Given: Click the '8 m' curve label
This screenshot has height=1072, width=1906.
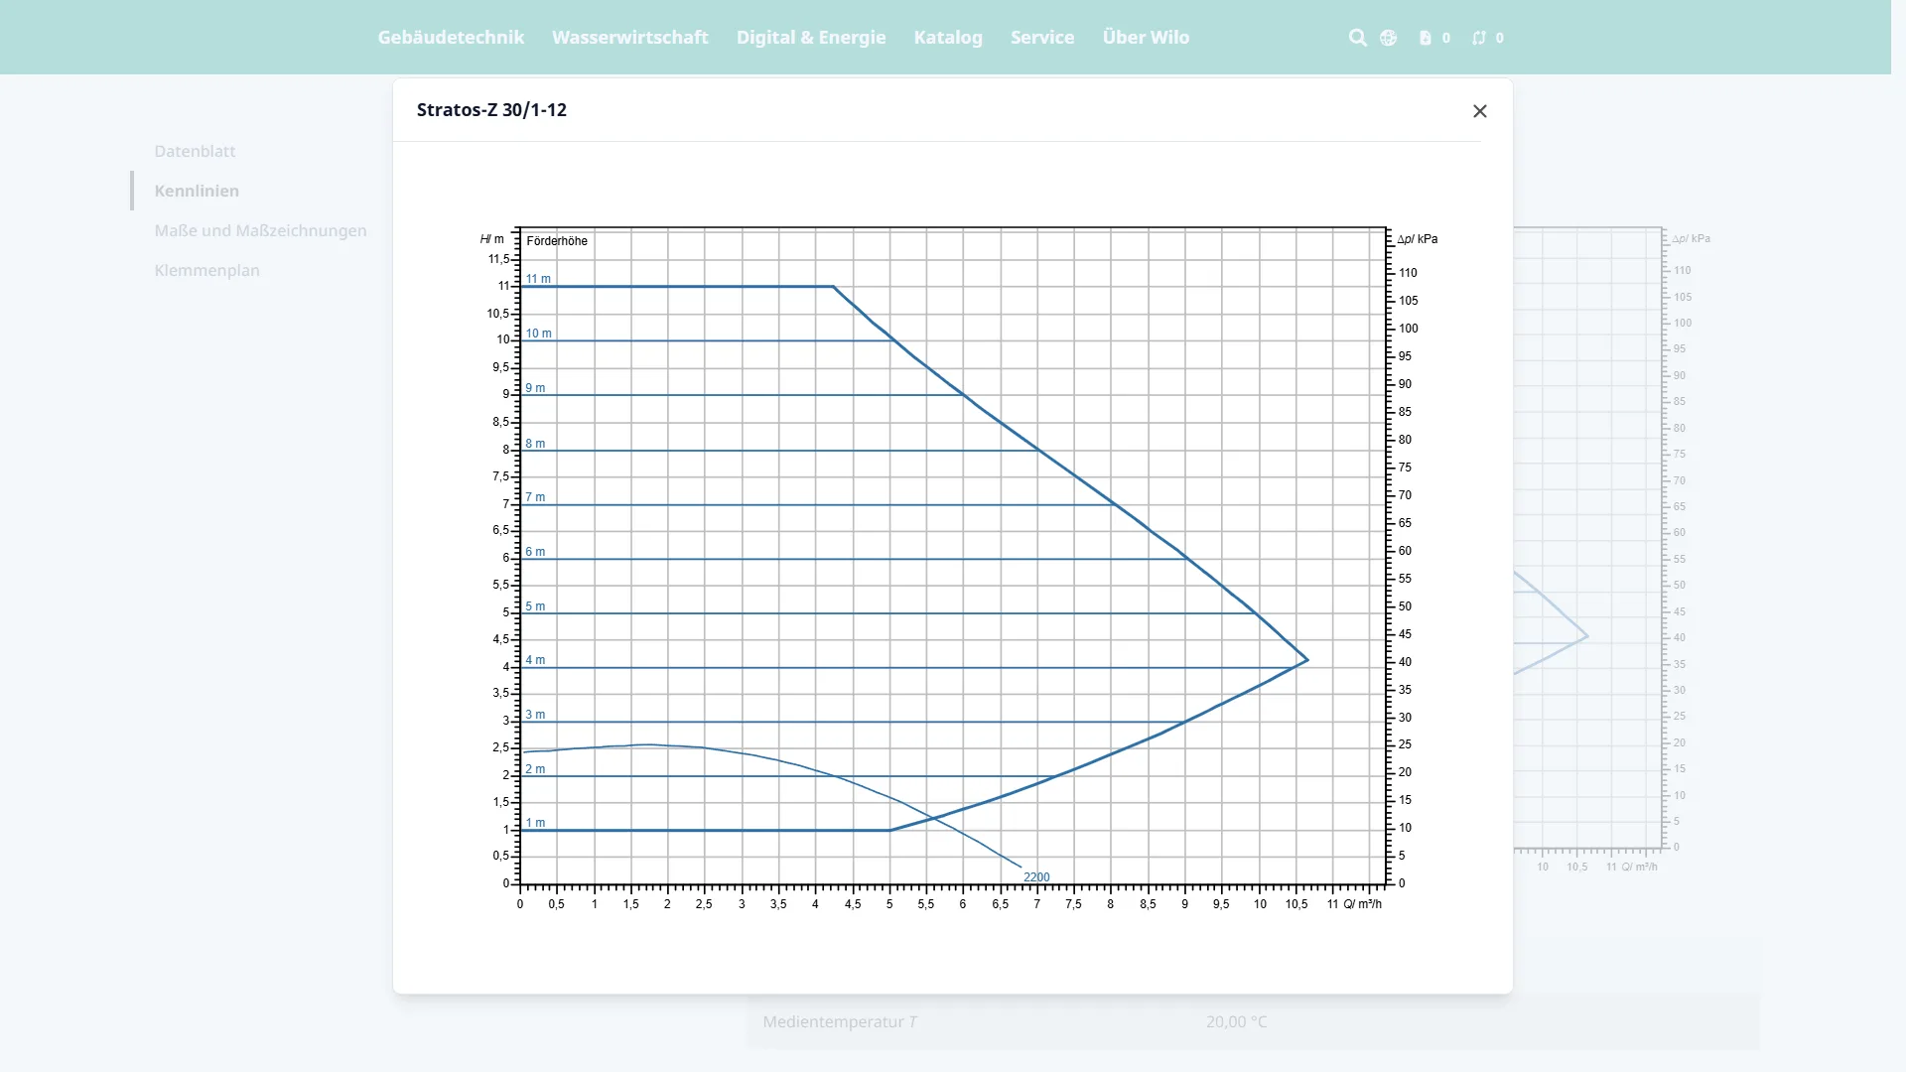Looking at the screenshot, I should 535,444.
